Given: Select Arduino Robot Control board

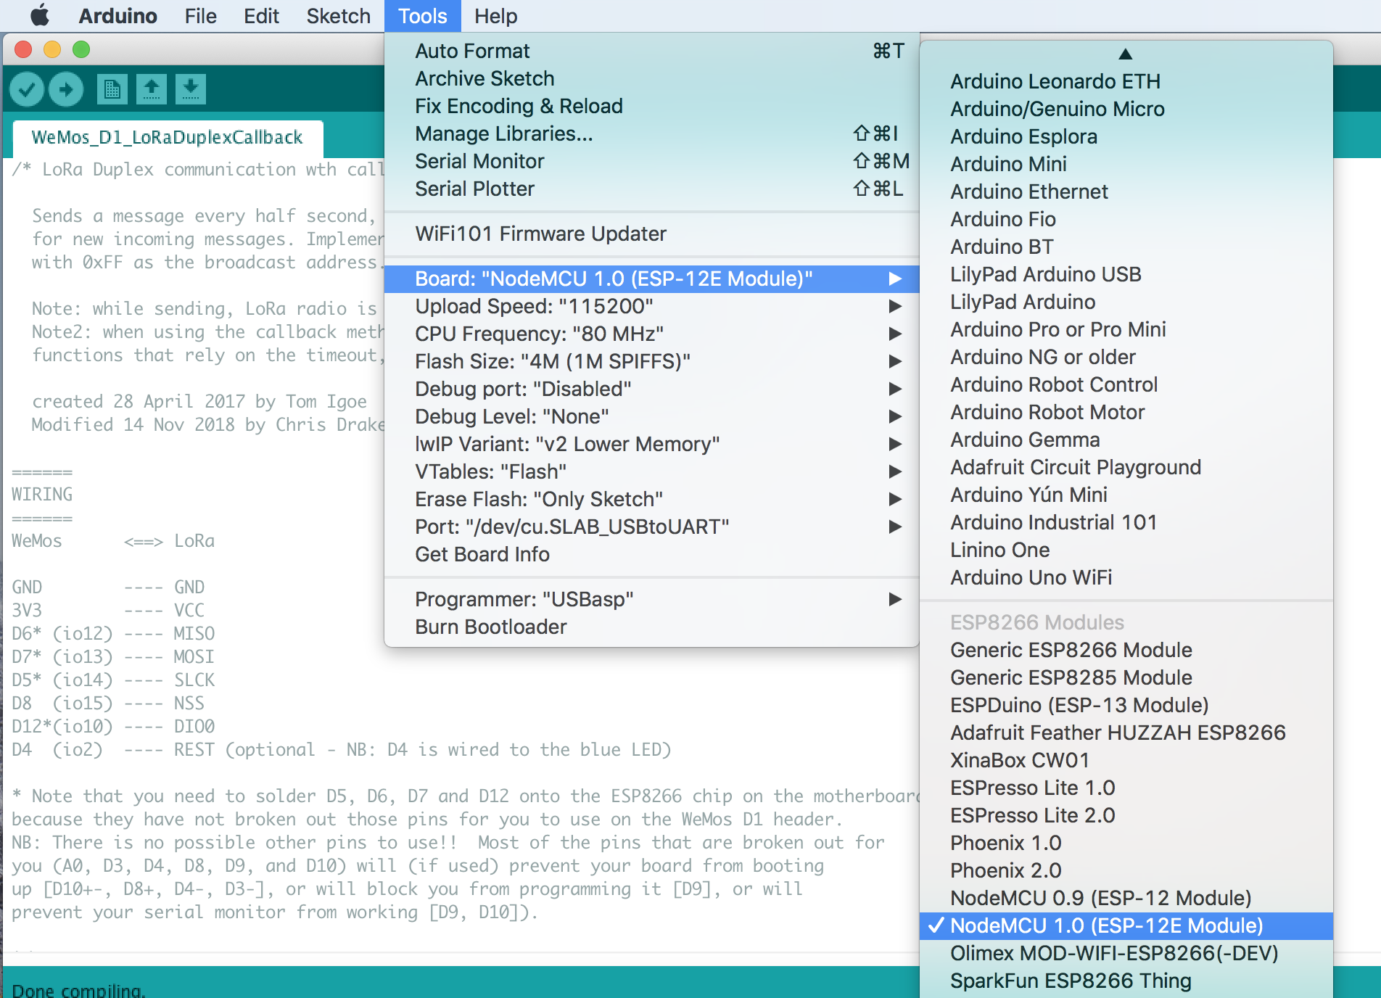Looking at the screenshot, I should point(1126,384).
